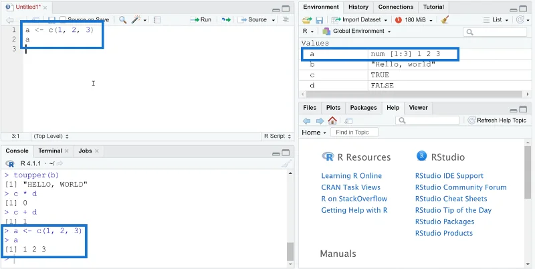Open 180 MiB memory dropdown

click(431, 20)
